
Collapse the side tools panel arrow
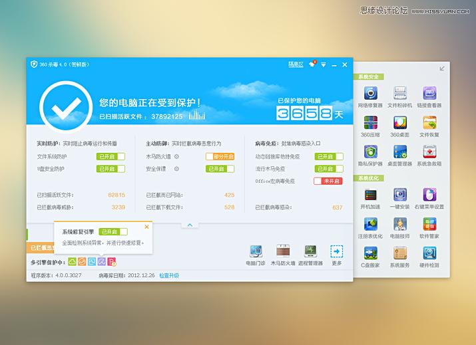tap(442, 68)
